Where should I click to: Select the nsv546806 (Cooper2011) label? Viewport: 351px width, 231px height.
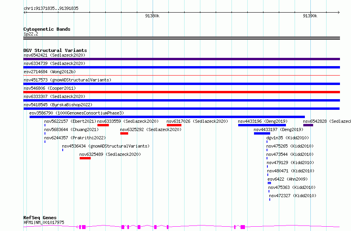click(50, 88)
